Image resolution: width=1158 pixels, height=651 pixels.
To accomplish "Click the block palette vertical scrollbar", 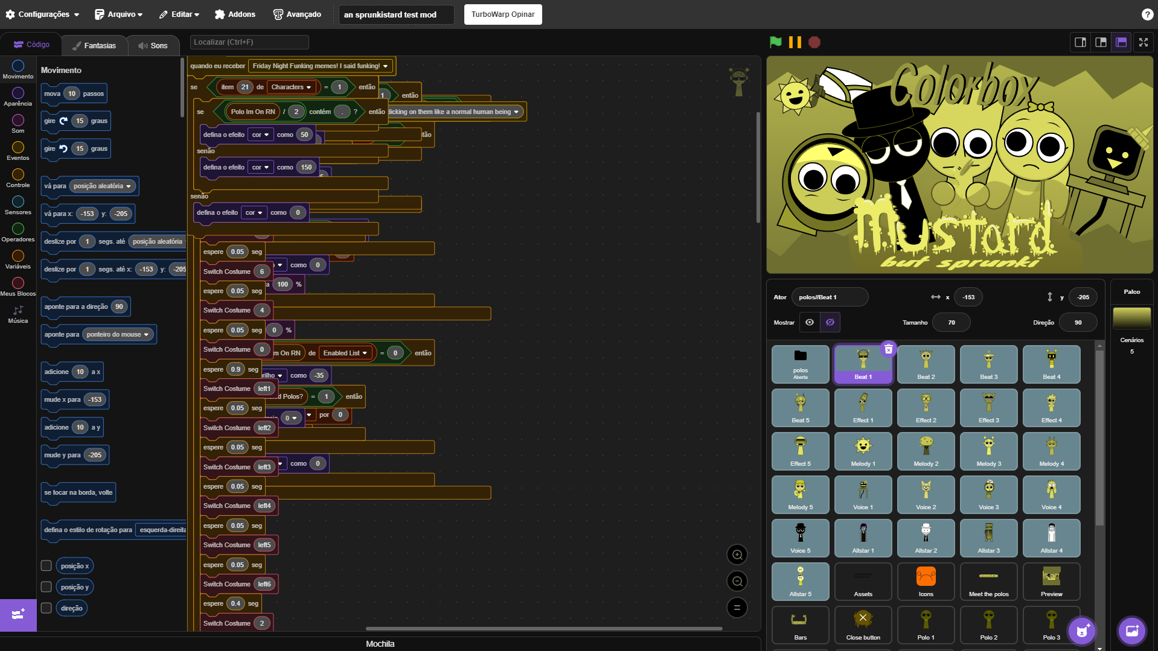I will [x=182, y=87].
